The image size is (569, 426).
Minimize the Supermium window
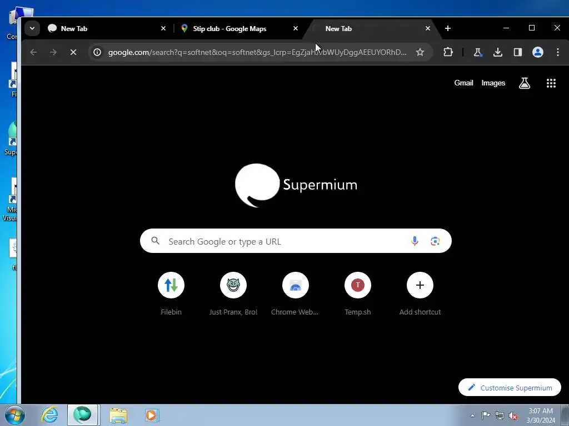(x=506, y=28)
